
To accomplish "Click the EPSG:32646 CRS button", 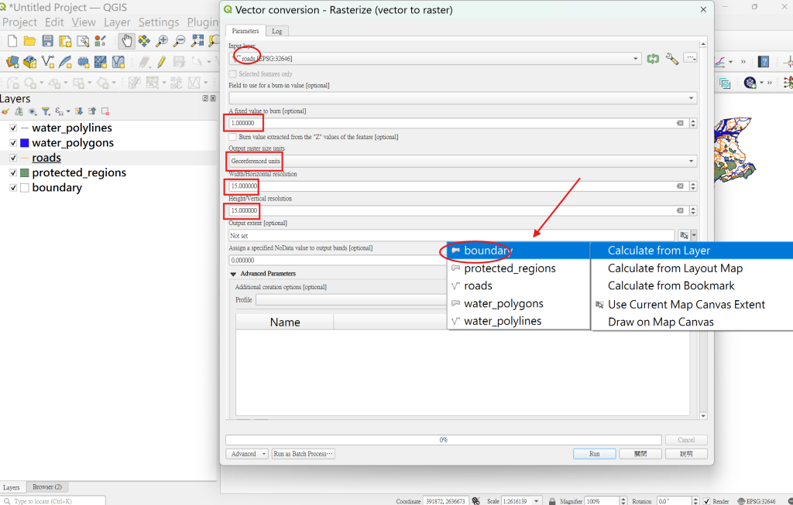I will 756,501.
